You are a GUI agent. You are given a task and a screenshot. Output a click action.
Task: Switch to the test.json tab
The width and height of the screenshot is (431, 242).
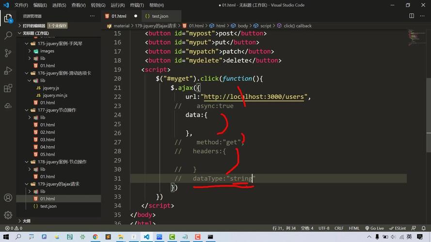click(160, 16)
